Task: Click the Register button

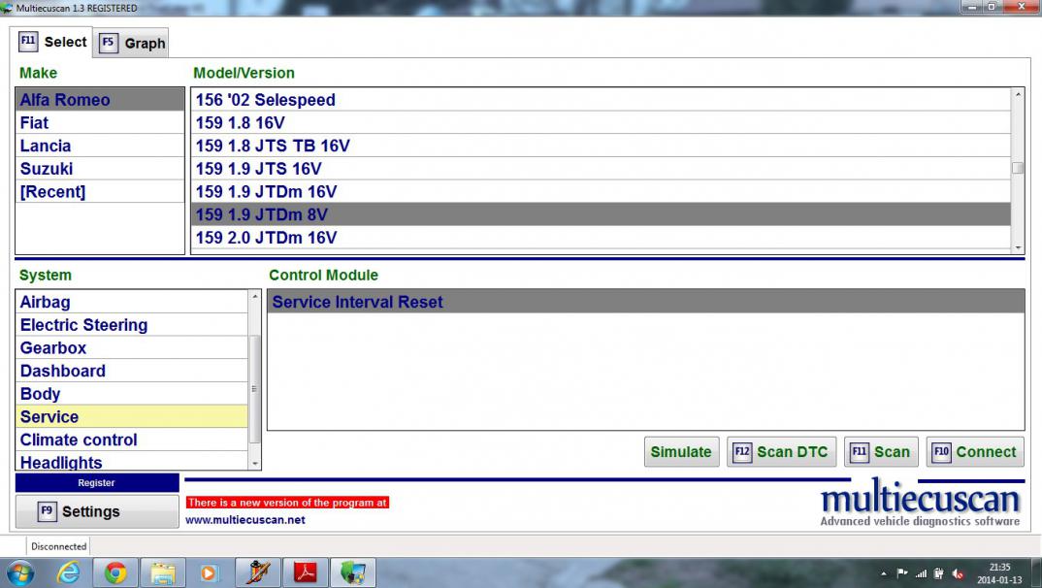Action: pyautogui.click(x=97, y=482)
